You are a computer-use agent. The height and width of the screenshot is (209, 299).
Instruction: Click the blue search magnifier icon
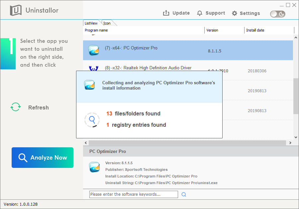click(184, 194)
